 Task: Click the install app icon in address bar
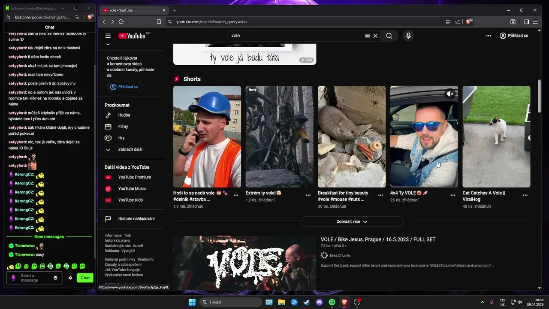point(448,22)
